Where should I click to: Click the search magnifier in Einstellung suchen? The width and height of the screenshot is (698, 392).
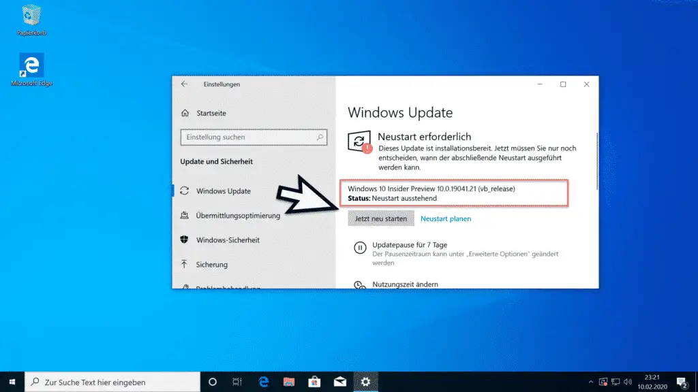[x=320, y=137]
